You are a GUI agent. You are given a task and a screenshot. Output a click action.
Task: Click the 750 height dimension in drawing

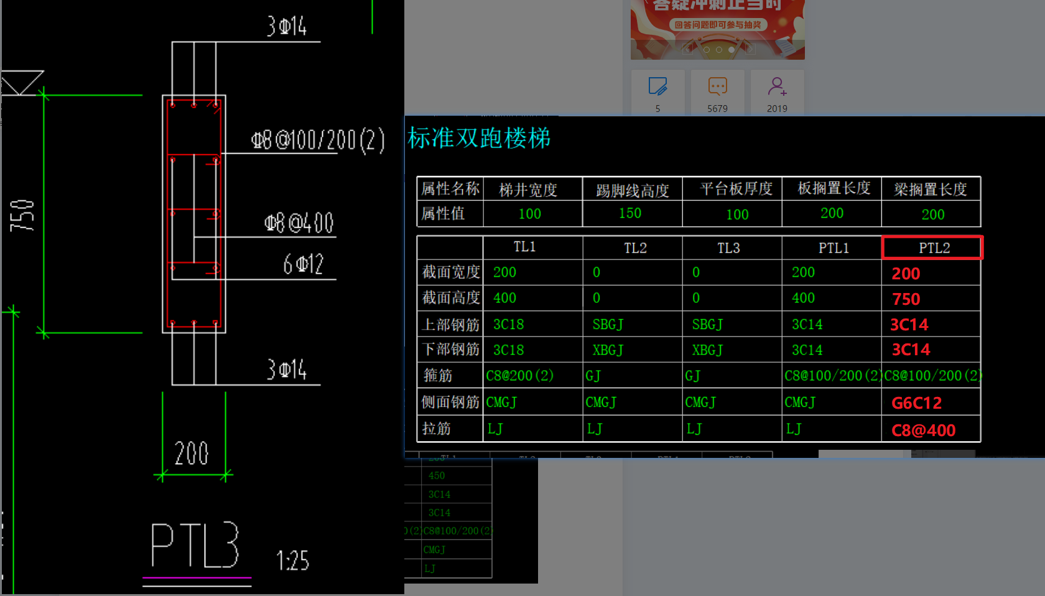click(x=22, y=215)
